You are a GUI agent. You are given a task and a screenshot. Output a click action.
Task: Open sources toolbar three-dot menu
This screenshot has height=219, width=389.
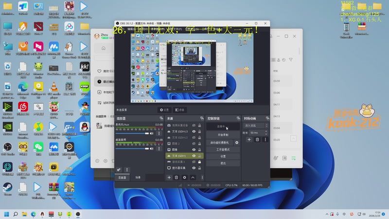click(202, 177)
